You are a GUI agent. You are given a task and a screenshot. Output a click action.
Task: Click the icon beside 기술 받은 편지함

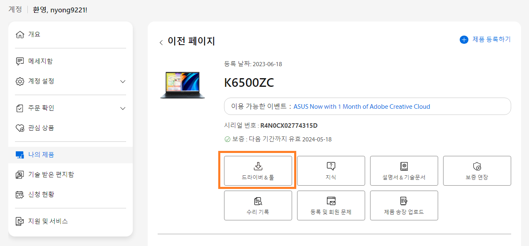tap(20, 175)
